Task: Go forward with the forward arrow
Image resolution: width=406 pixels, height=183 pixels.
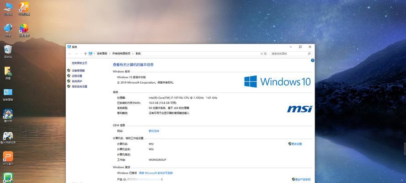Action: (76, 54)
